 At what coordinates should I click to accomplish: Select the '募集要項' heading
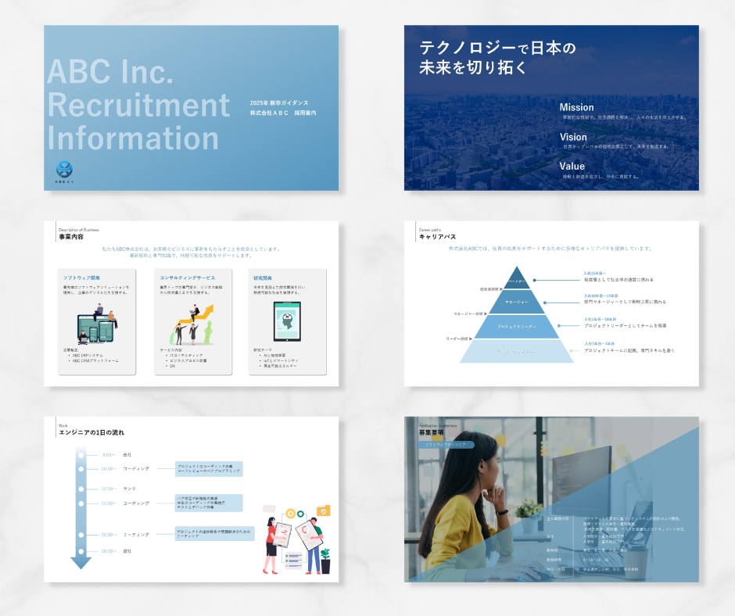(x=432, y=433)
